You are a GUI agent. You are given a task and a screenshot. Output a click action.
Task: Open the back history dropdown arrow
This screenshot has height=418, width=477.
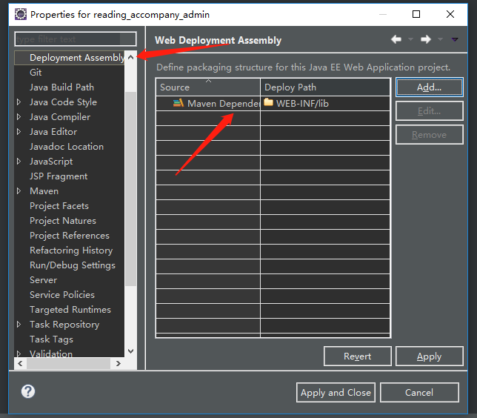410,39
